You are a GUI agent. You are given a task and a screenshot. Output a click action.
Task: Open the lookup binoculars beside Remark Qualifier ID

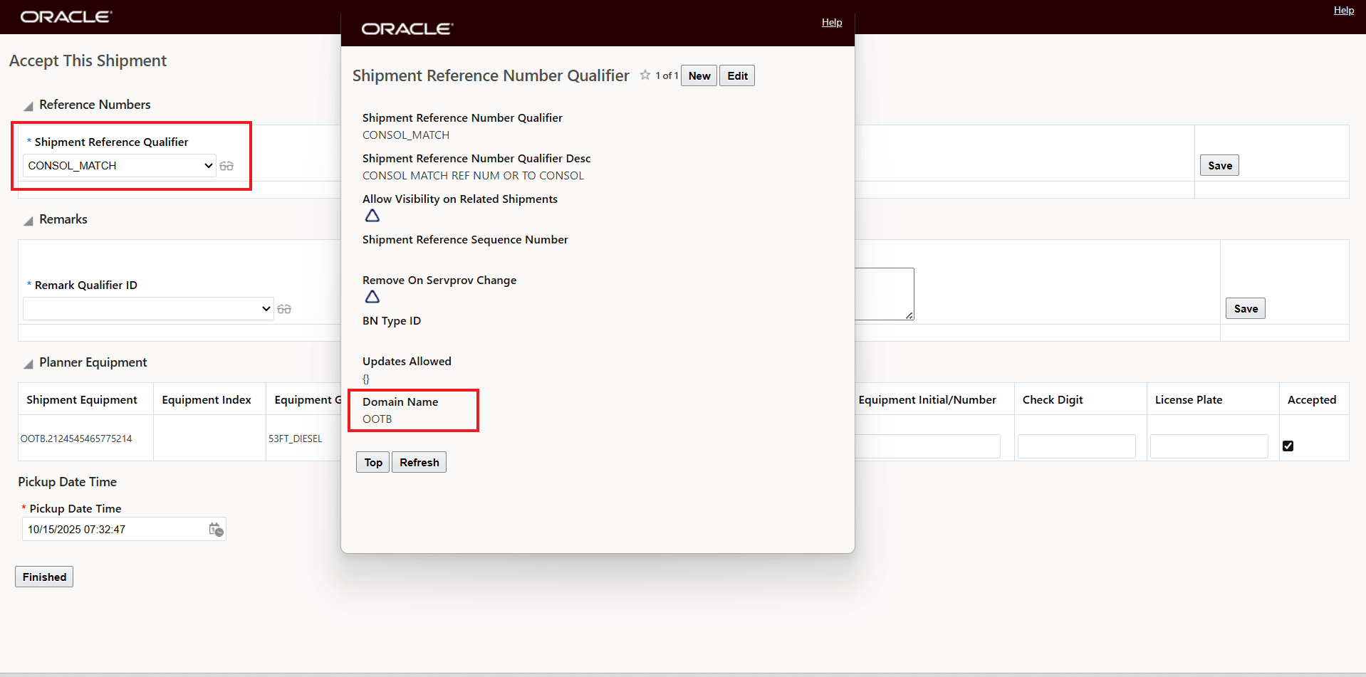coord(284,308)
